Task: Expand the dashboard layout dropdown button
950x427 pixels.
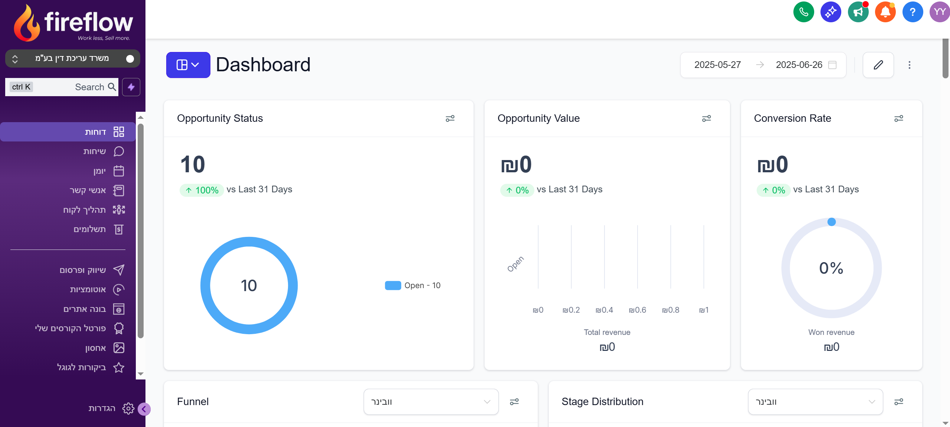Action: (188, 65)
